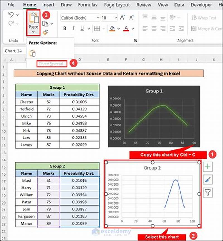The width and height of the screenshot is (223, 241).
Task: Toggle Bold formatting
Action: (64, 28)
